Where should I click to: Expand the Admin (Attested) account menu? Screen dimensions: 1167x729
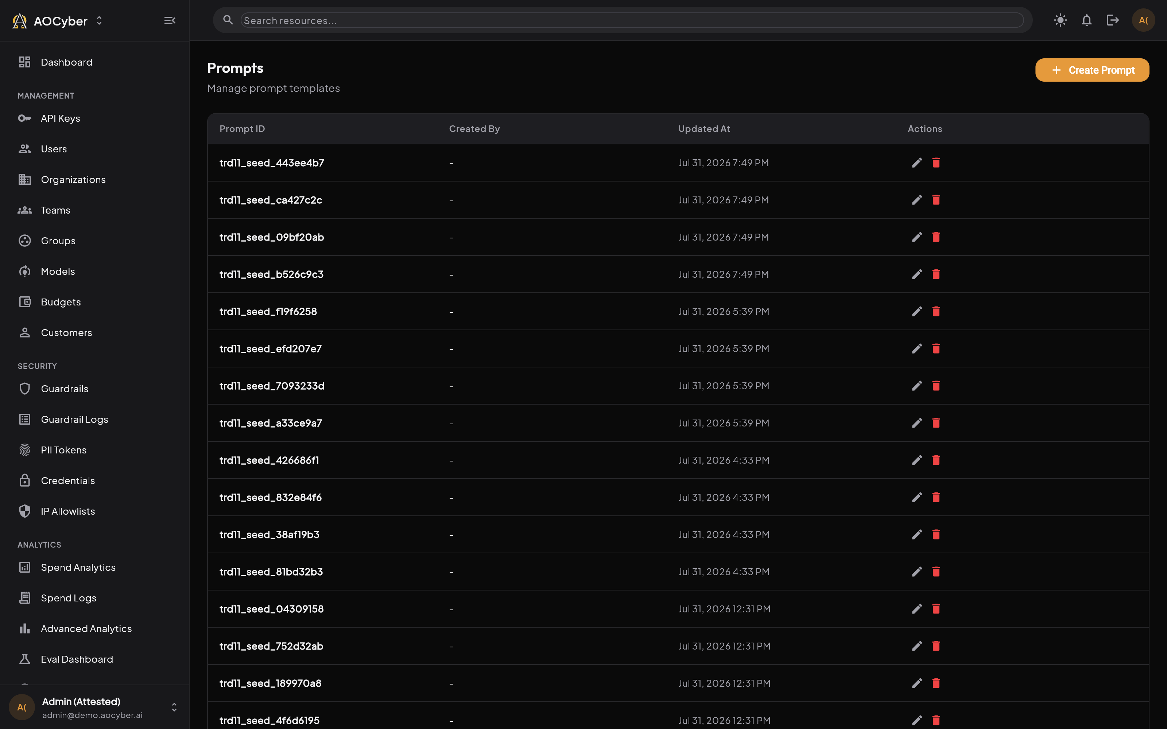(x=174, y=707)
